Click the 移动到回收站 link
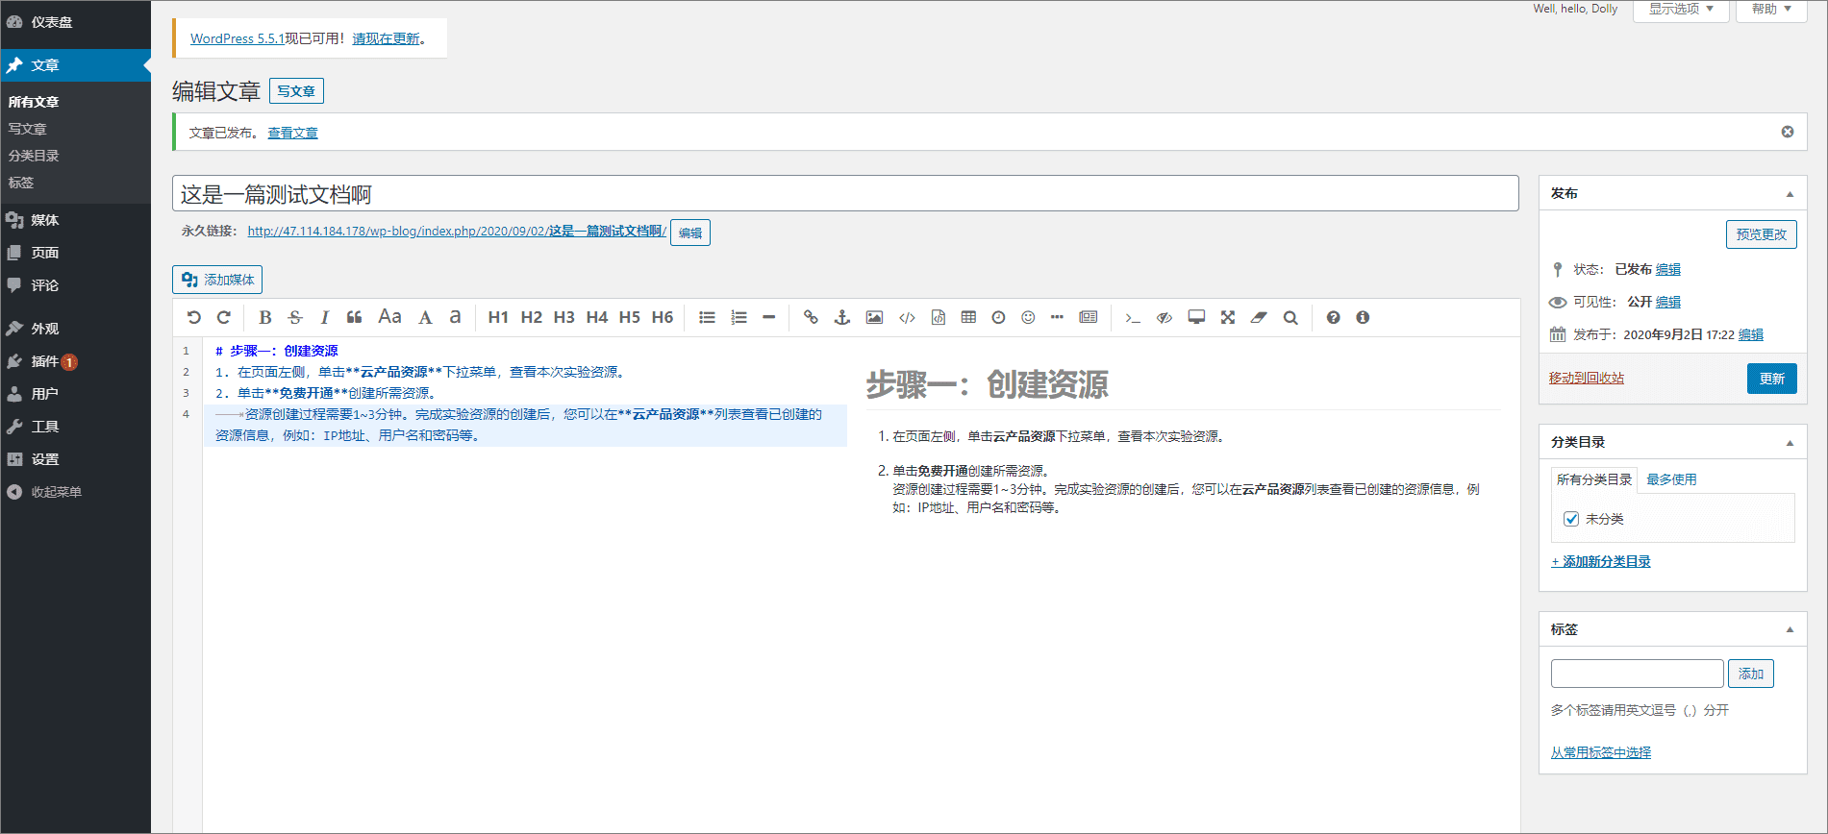This screenshot has width=1828, height=834. pos(1587,379)
